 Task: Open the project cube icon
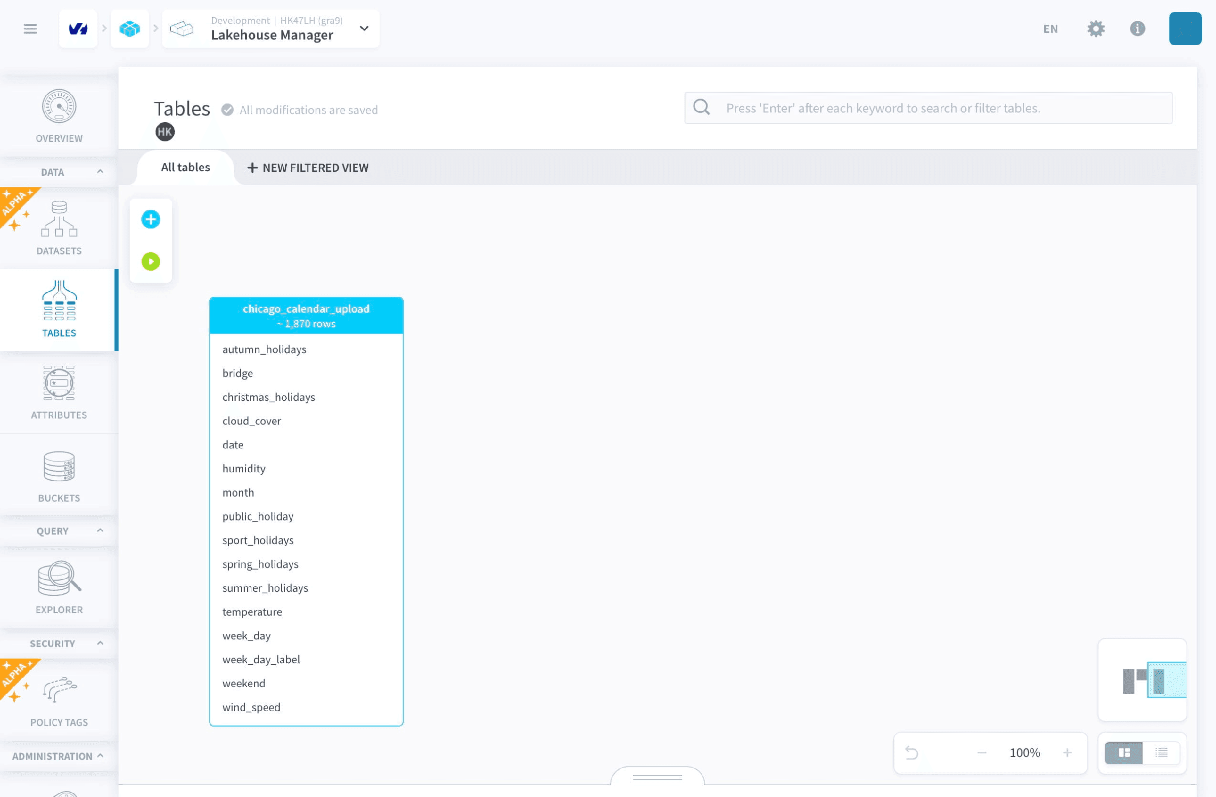click(x=130, y=28)
